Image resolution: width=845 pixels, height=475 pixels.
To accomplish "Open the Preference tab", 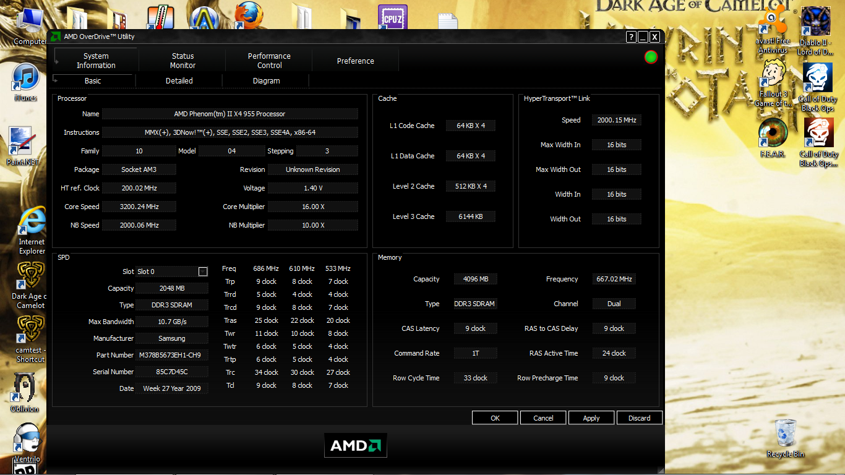I will (355, 61).
